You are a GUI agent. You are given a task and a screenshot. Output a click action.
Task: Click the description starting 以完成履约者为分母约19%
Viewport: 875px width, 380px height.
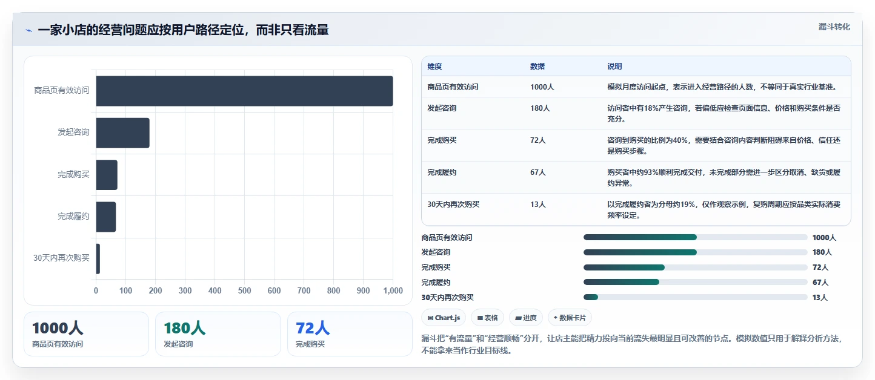(724, 210)
